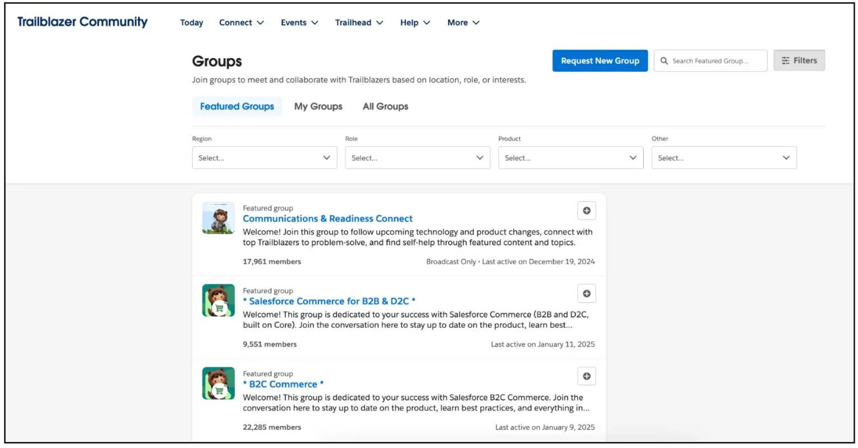Click the '22,285 members' text
The width and height of the screenshot is (858, 448).
point(272,427)
